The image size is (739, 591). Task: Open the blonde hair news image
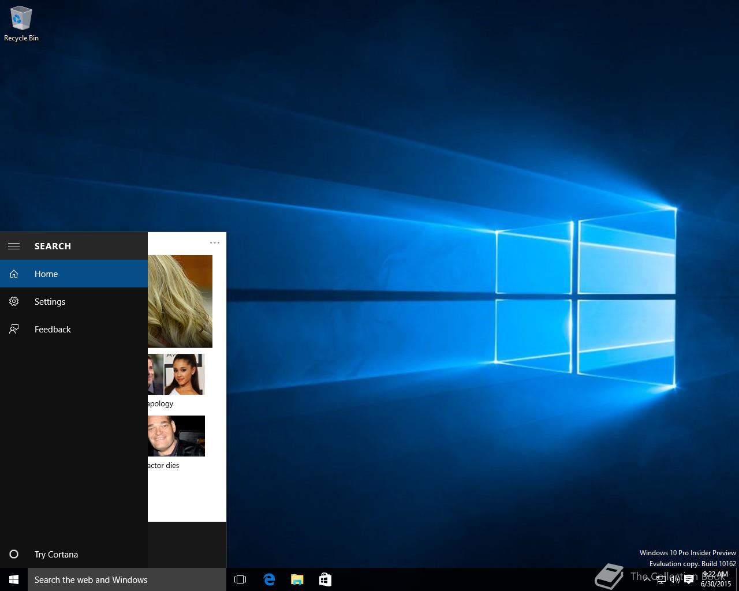coord(180,301)
